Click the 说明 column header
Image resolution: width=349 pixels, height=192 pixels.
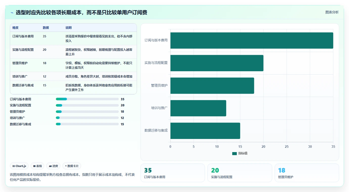click(68, 28)
